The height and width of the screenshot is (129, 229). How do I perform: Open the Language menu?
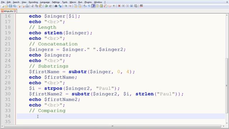[45, 2]
